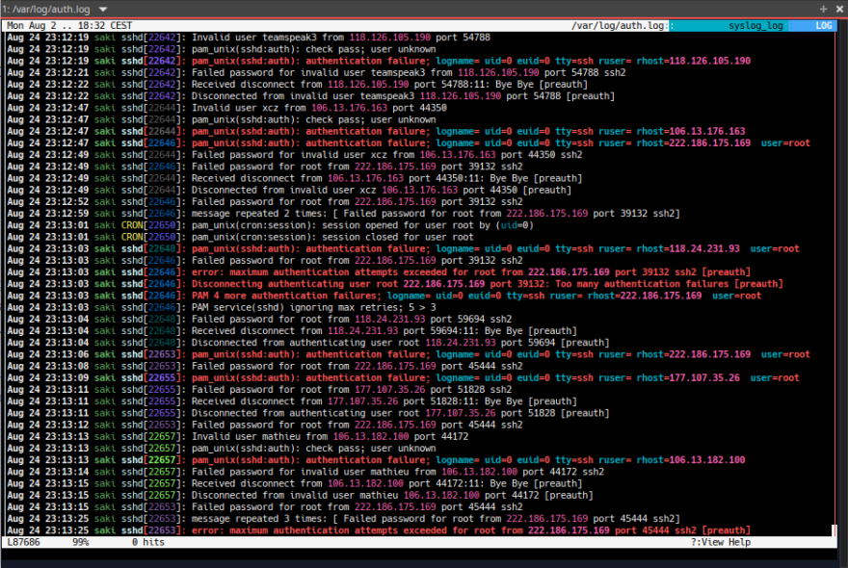Click the syslog_log format indicator
Image resolution: width=848 pixels, height=568 pixels.
[755, 25]
